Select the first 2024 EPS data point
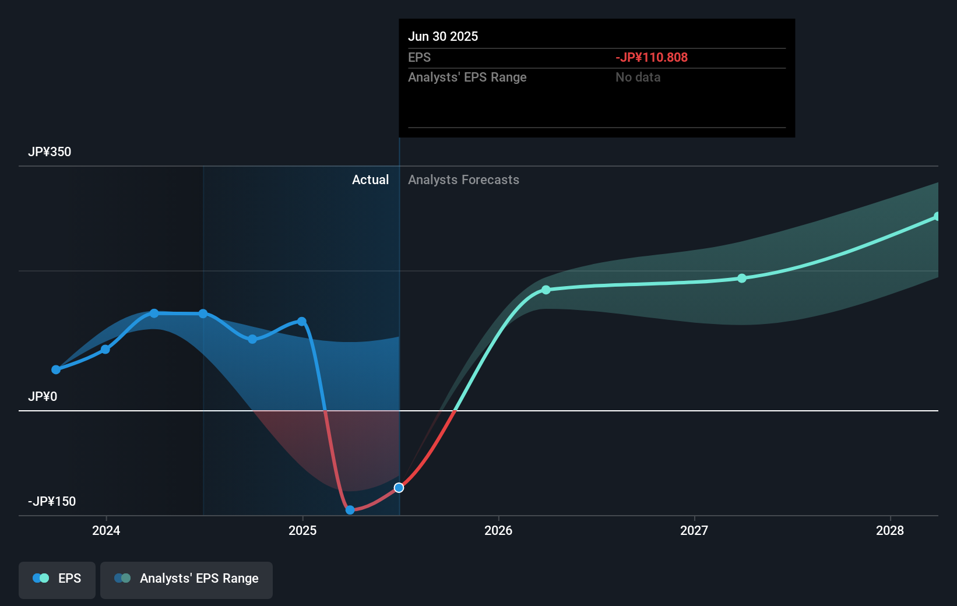 click(55, 369)
